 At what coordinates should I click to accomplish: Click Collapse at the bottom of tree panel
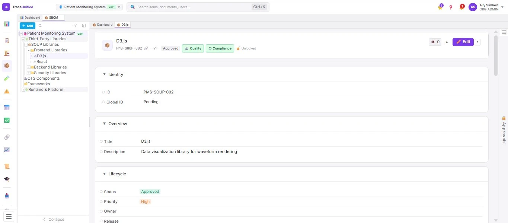[x=54, y=219]
